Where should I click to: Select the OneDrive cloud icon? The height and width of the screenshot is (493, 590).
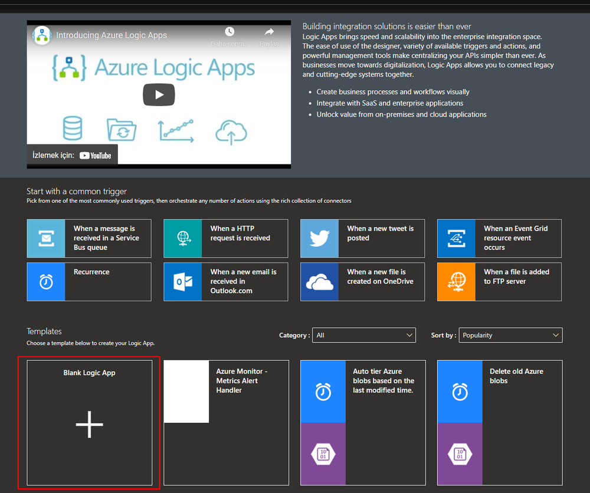tap(319, 282)
